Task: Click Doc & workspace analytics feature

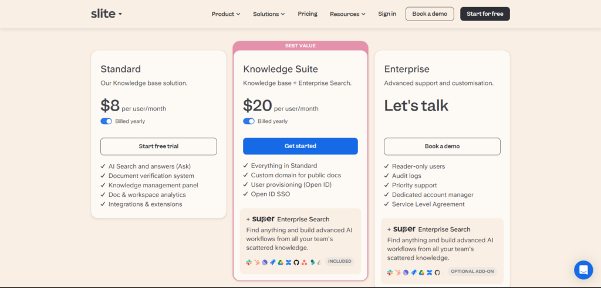Action: coord(147,195)
